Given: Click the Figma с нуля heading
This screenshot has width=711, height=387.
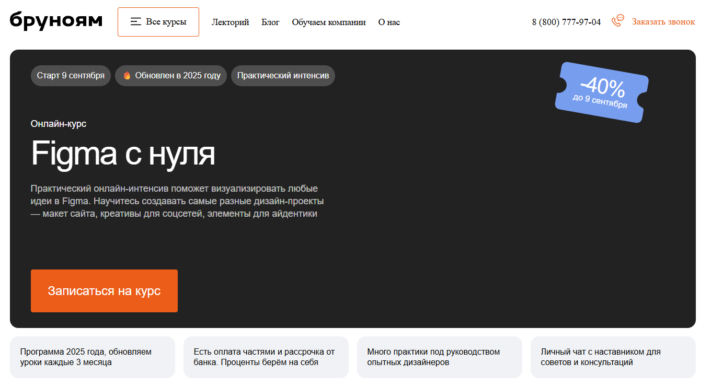Looking at the screenshot, I should (x=123, y=153).
